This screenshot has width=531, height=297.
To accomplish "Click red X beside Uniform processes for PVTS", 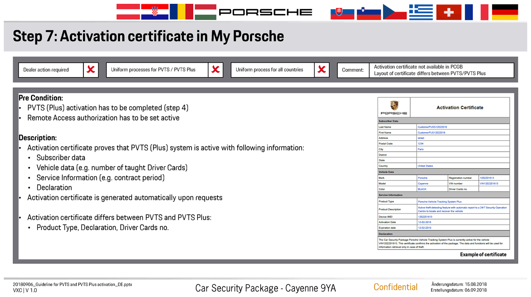I will (215, 69).
